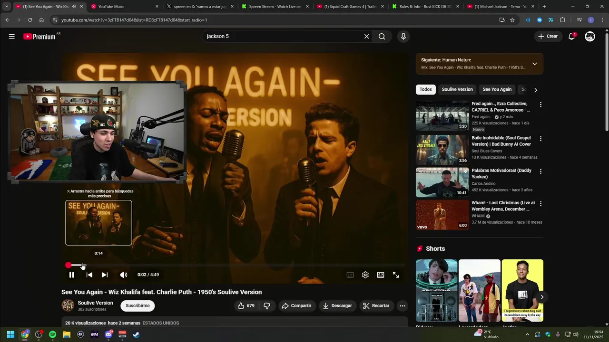Select the Soulive Version filter chip
Screen dimensions: 609x342
(x=457, y=90)
